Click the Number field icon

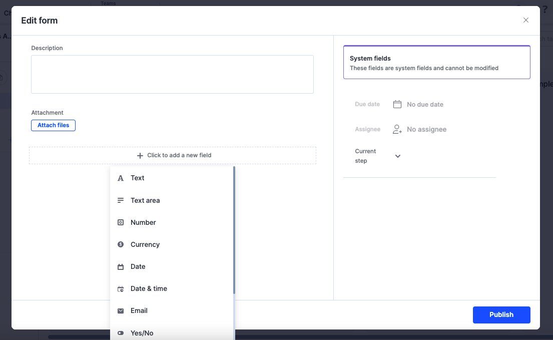pyautogui.click(x=121, y=222)
